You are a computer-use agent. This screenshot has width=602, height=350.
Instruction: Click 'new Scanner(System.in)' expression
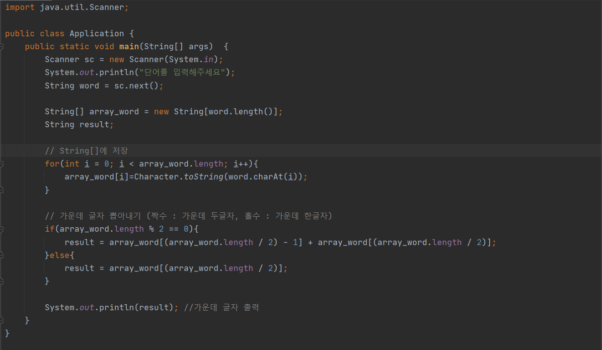pos(163,60)
